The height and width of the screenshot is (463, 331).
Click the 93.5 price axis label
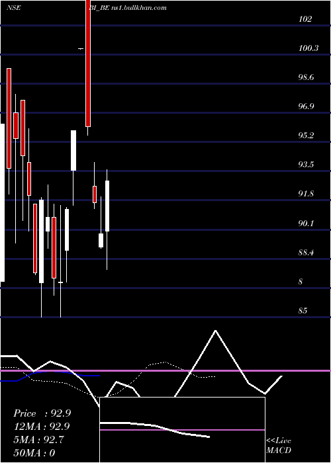(306, 165)
